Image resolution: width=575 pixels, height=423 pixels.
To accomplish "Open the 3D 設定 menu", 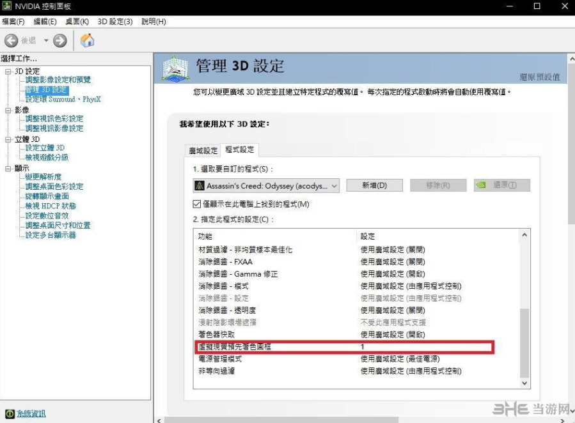I will pyautogui.click(x=114, y=22).
